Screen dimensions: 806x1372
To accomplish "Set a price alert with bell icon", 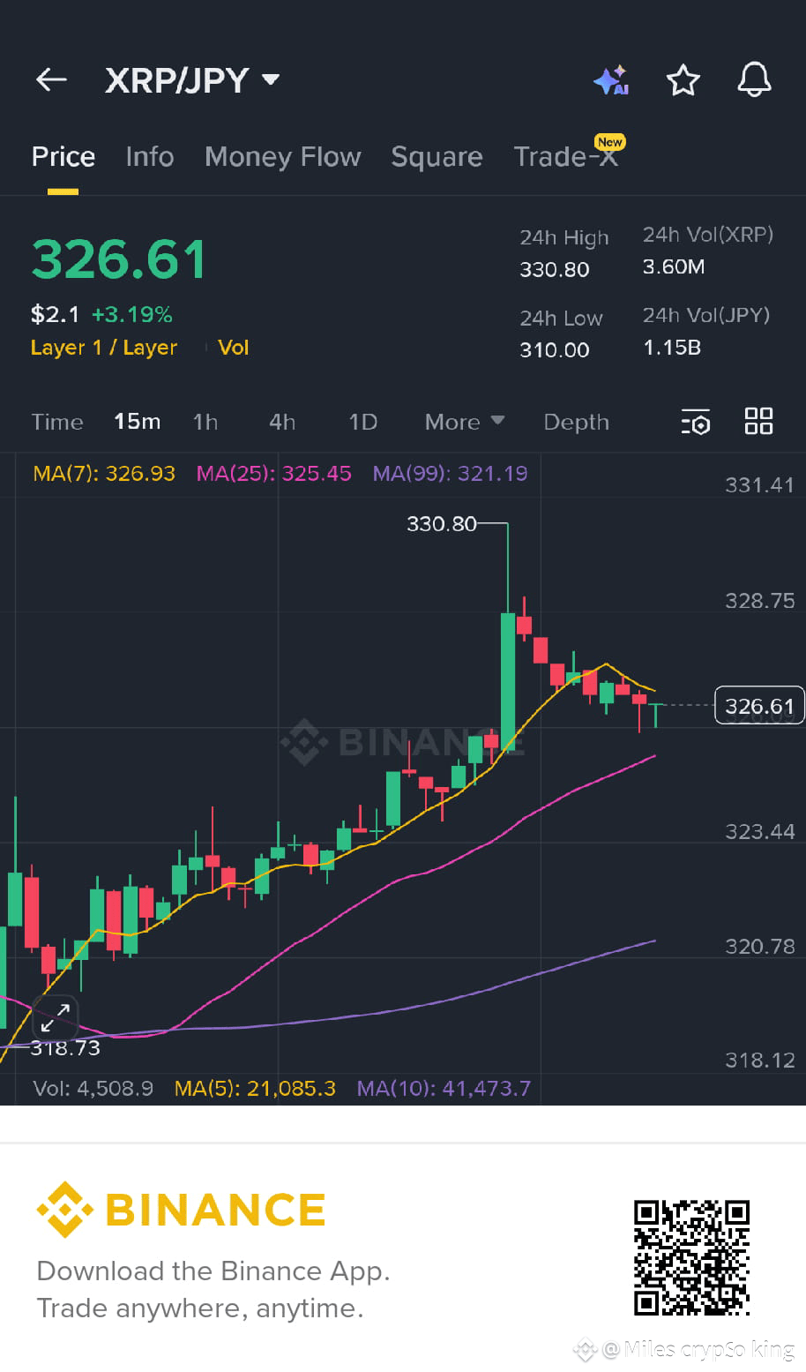I will pos(754,80).
